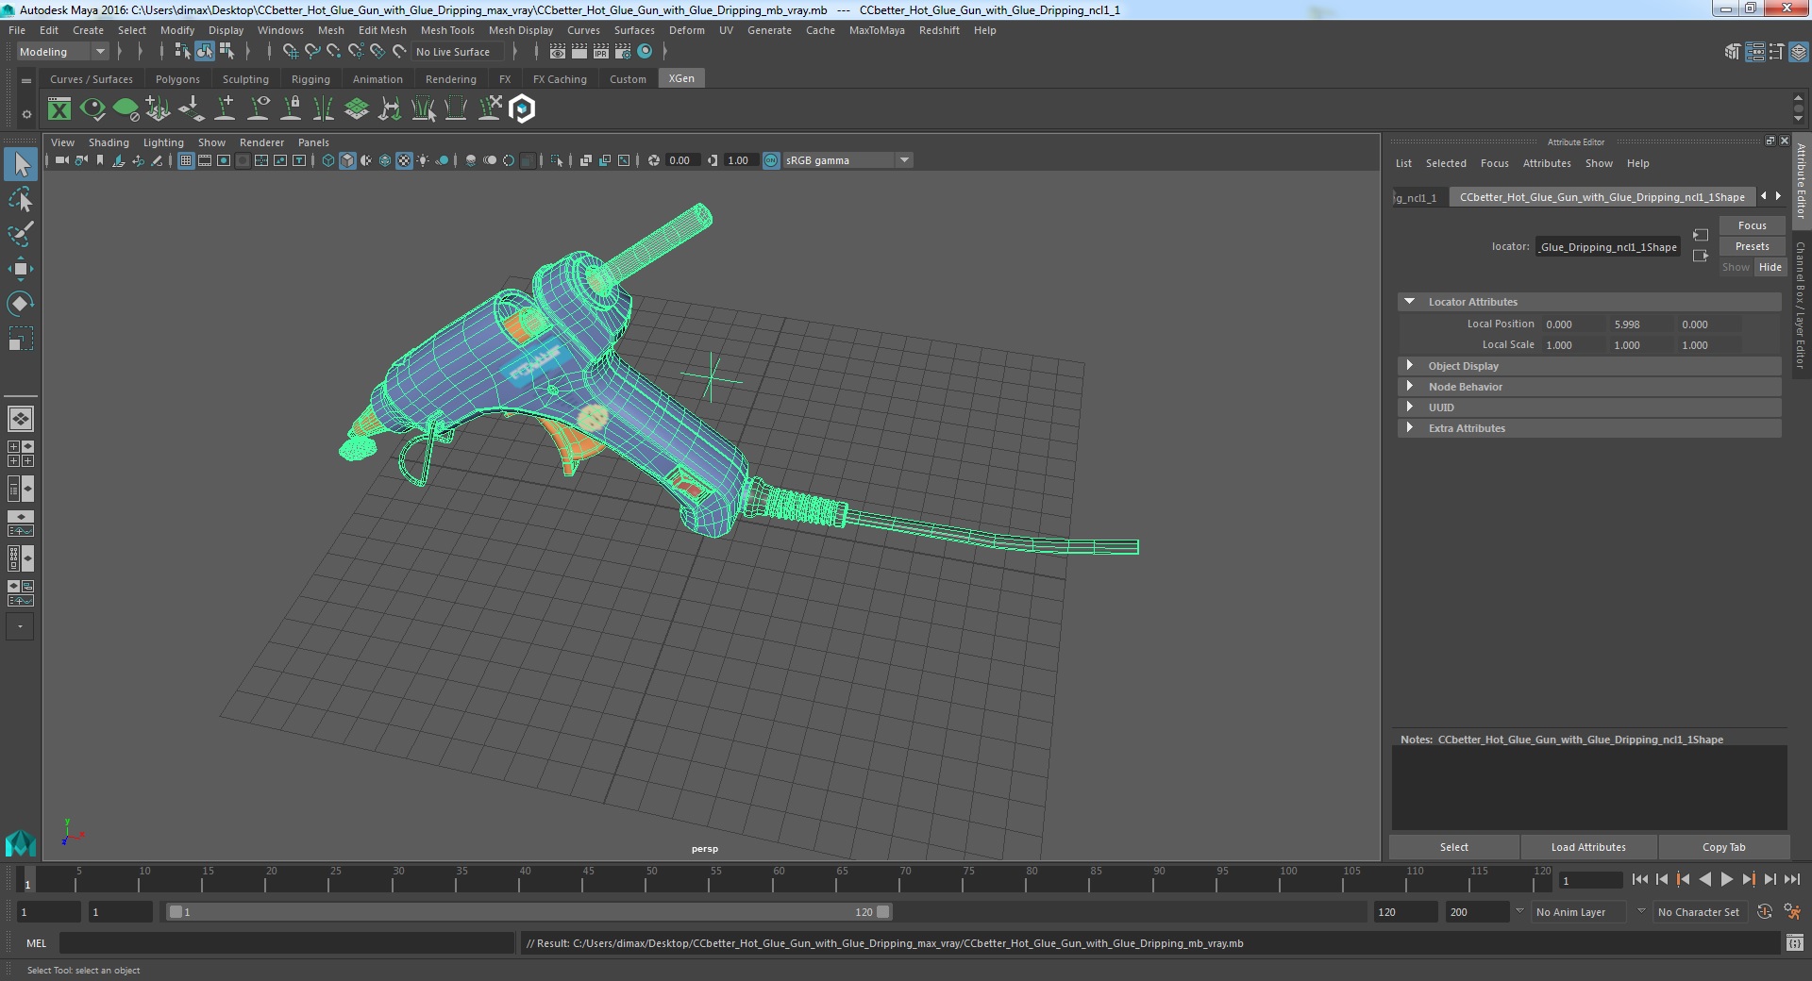Toggle color management ON button

771,160
